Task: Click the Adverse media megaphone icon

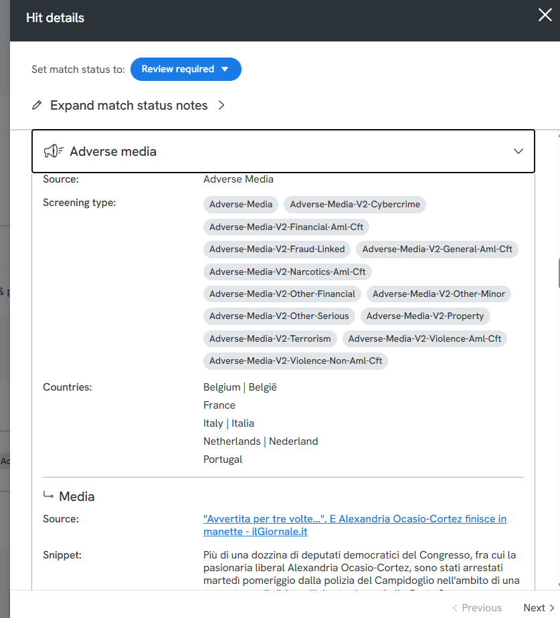Action: pyautogui.click(x=54, y=151)
